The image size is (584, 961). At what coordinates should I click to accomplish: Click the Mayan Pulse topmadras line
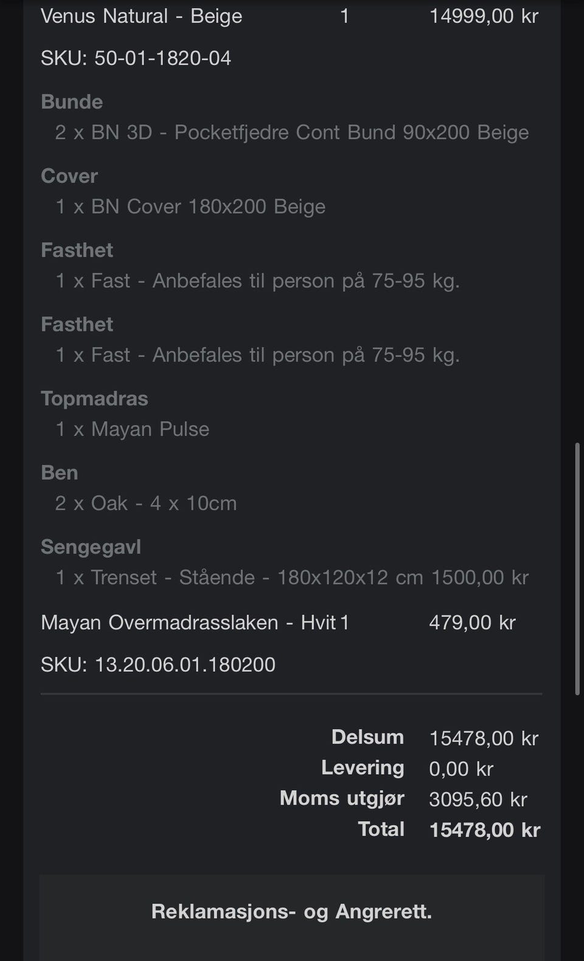pos(132,429)
